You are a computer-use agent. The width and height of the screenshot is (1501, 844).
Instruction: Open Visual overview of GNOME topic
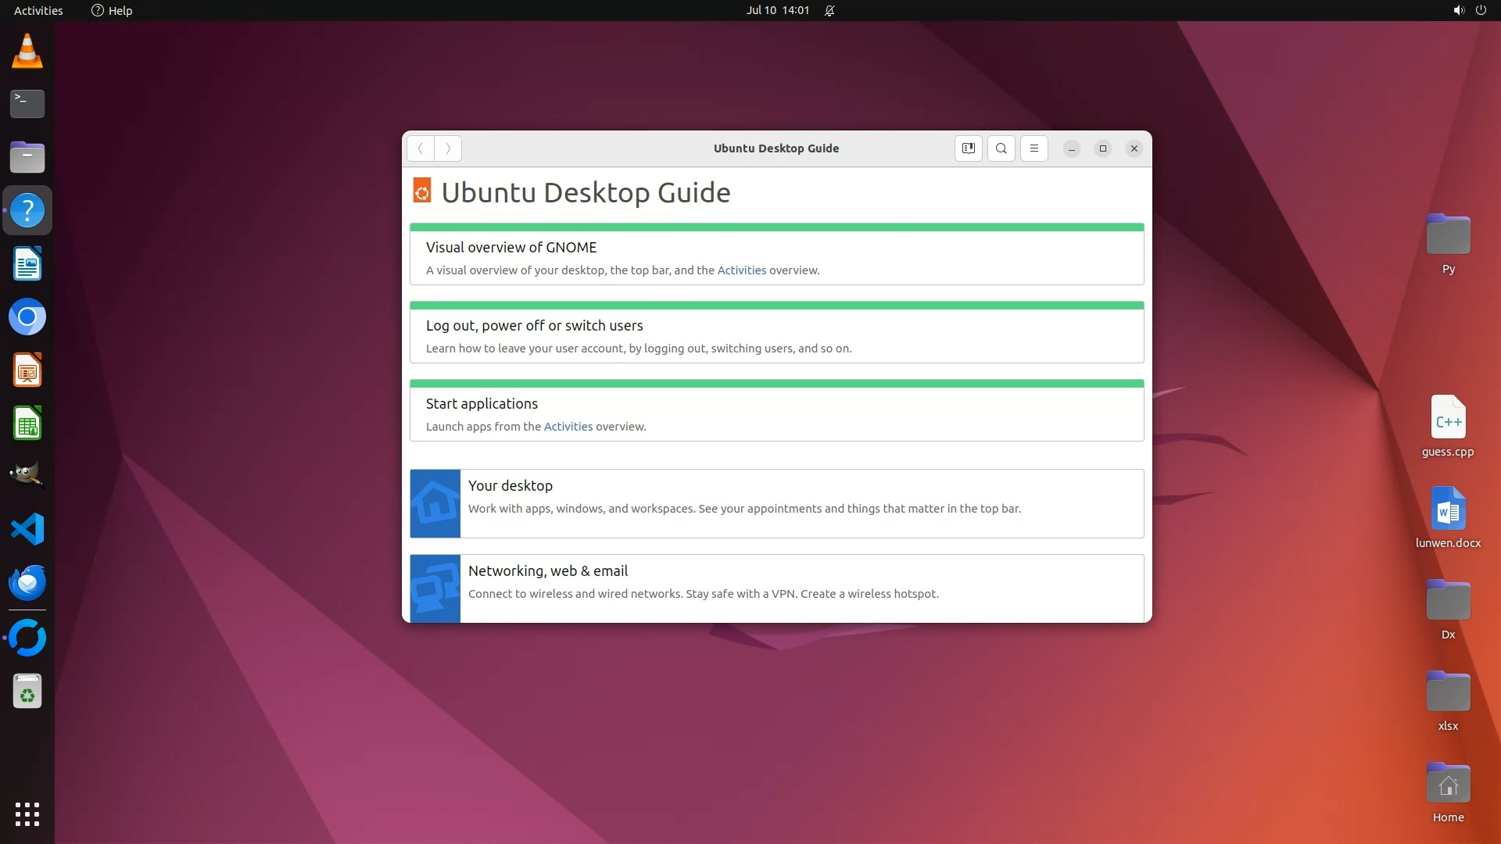[510, 248]
